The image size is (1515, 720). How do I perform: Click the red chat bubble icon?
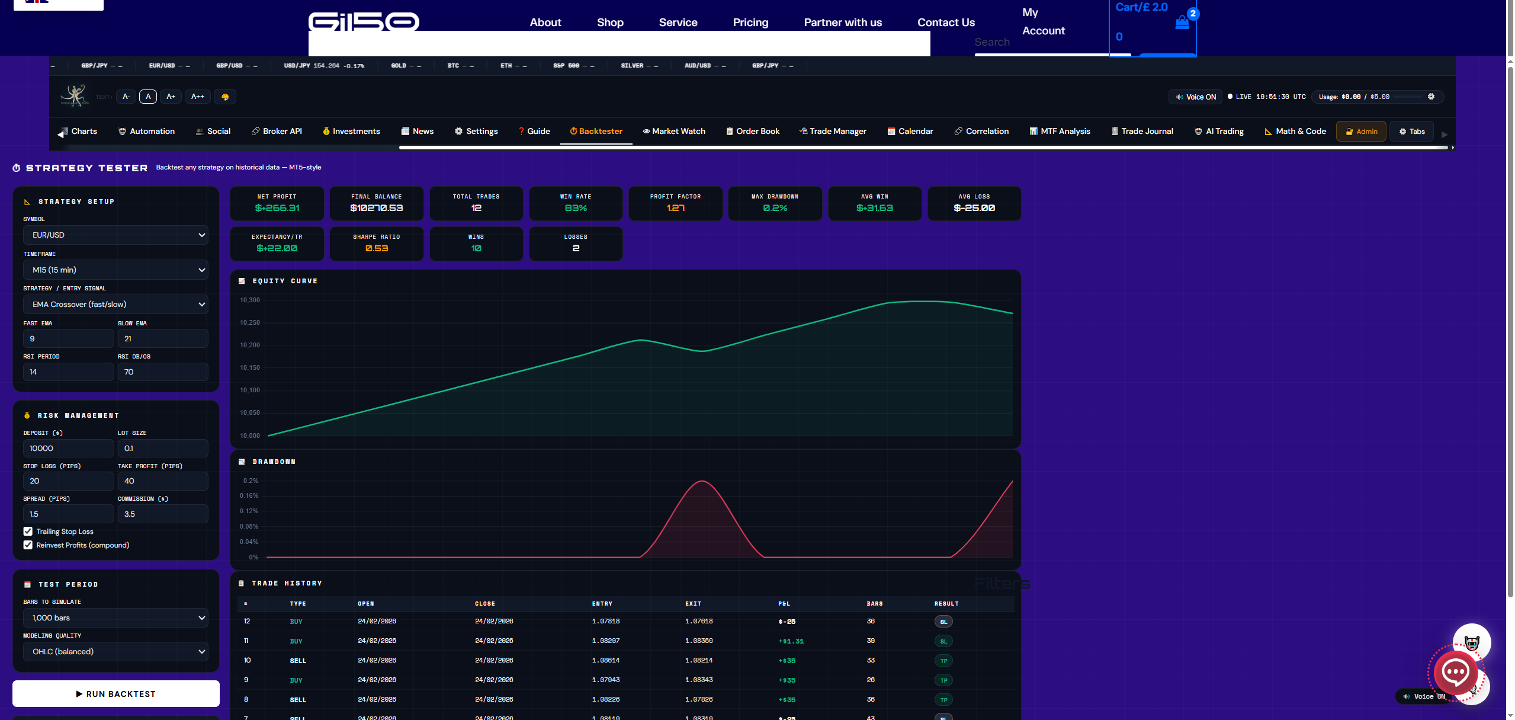pos(1455,672)
